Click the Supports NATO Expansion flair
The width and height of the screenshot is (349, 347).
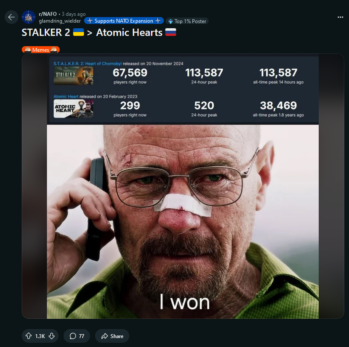(124, 21)
